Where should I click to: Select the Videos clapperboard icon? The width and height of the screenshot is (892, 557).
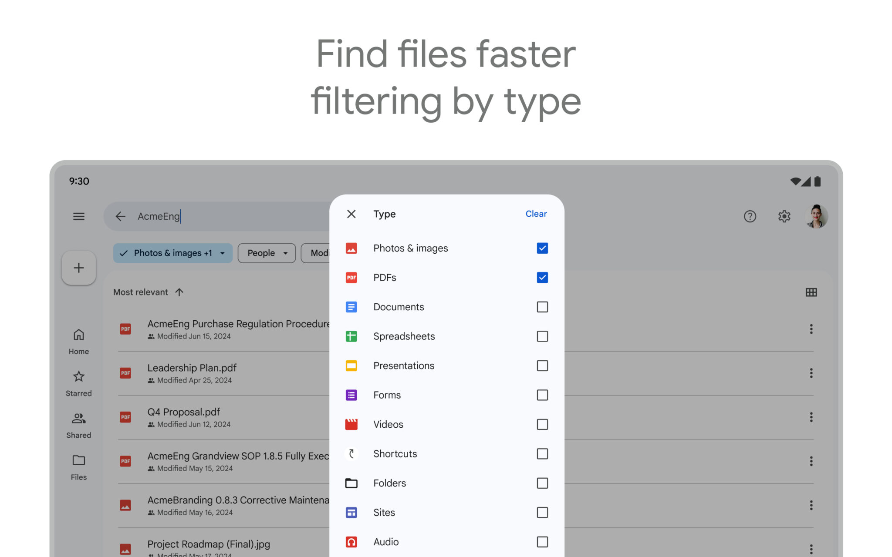pyautogui.click(x=351, y=424)
